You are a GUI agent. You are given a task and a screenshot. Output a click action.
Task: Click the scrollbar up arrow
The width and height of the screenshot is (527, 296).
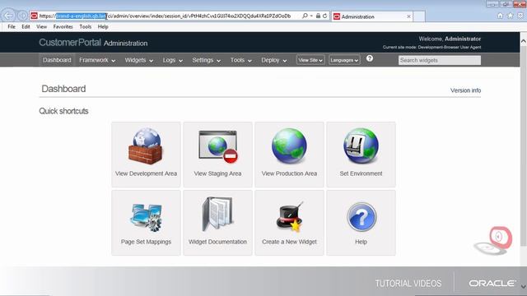point(524,41)
